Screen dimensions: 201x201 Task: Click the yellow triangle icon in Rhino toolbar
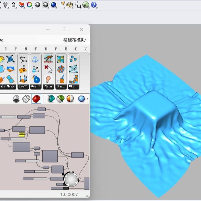63,4
